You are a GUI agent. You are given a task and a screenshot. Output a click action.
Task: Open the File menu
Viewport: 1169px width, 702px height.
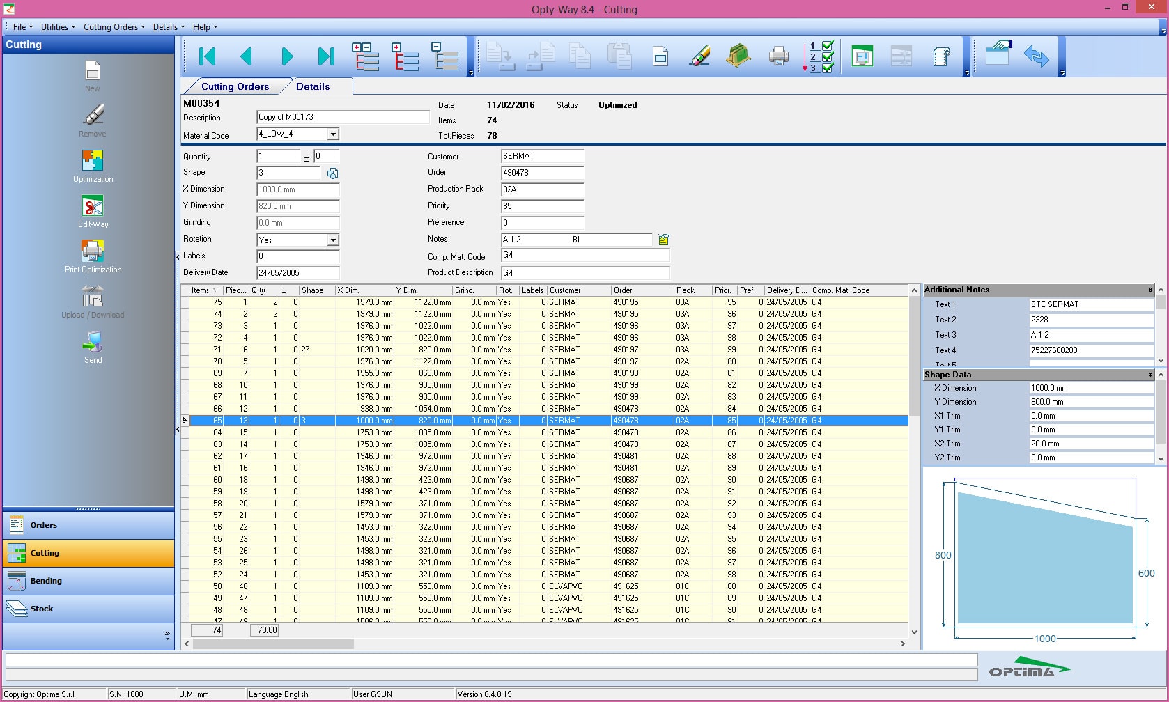tap(22, 27)
